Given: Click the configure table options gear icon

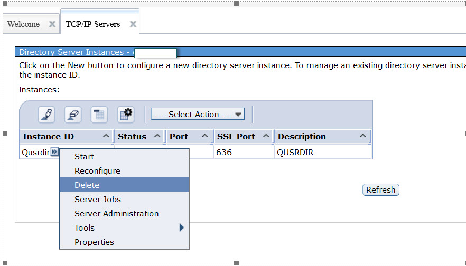Looking at the screenshot, I should 126,115.
